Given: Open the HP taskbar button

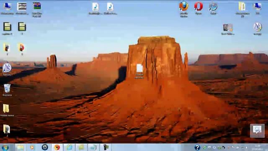Looking at the screenshot, I should 45,147.
